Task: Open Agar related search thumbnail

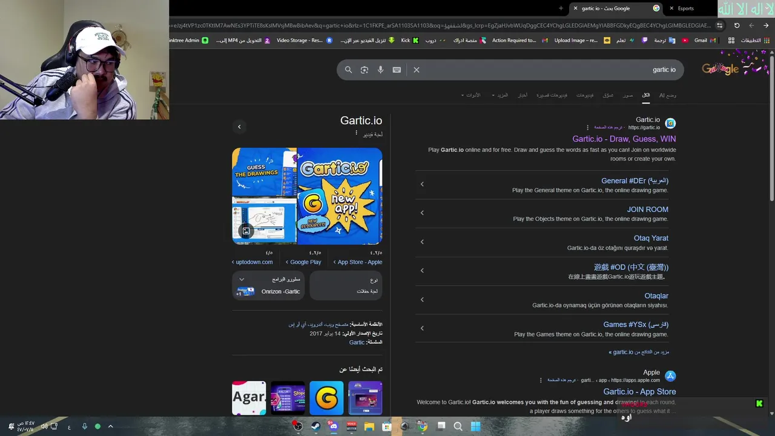Action: 249,398
